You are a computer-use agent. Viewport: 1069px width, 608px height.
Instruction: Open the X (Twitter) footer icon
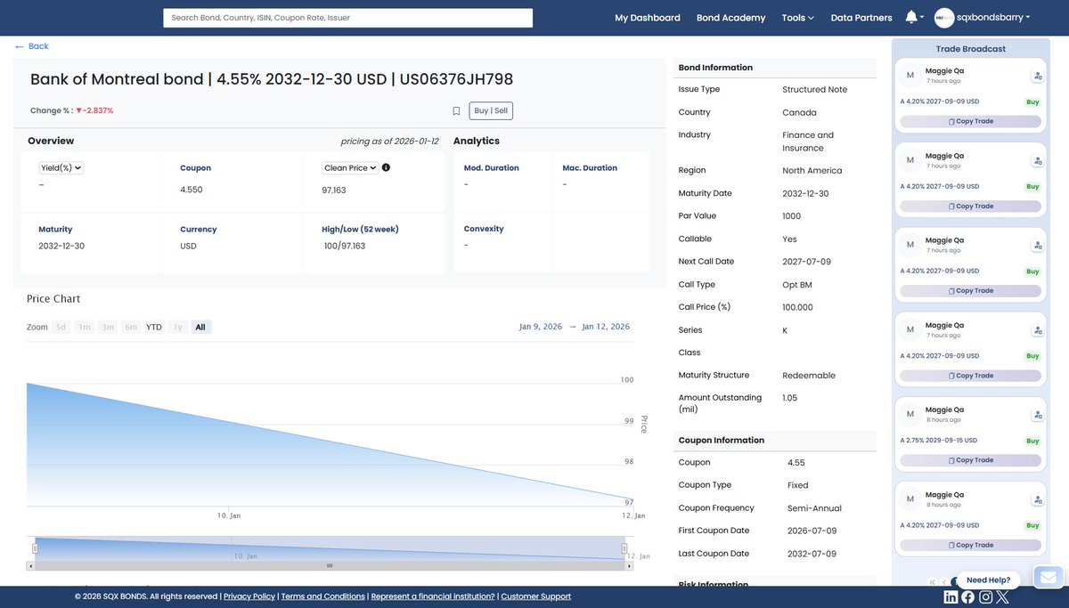coord(1002,597)
